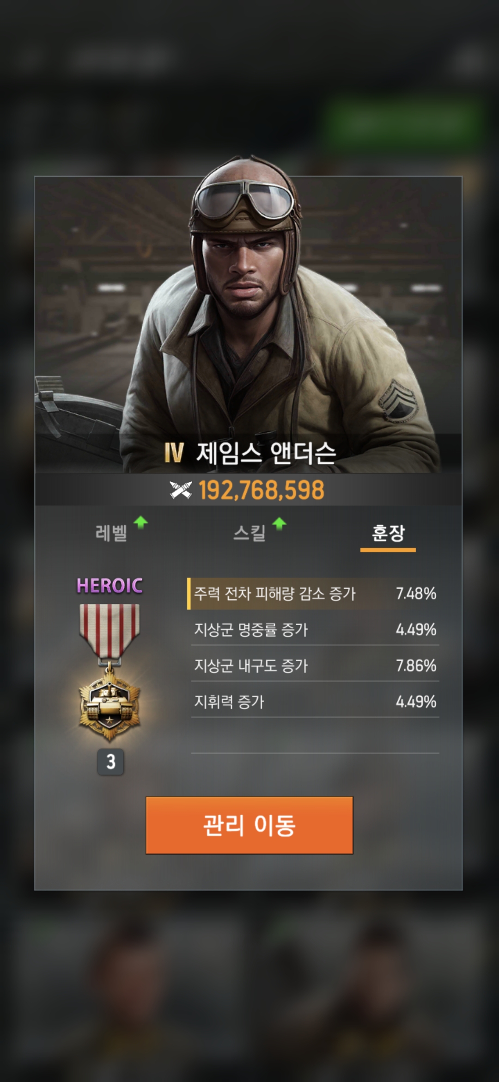Tap the IV rank numeral

click(174, 453)
